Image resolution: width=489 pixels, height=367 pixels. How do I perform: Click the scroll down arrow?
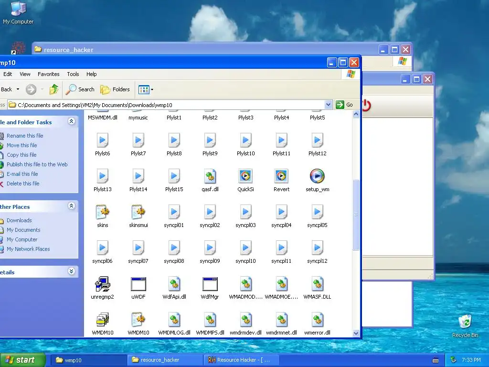tap(356, 333)
